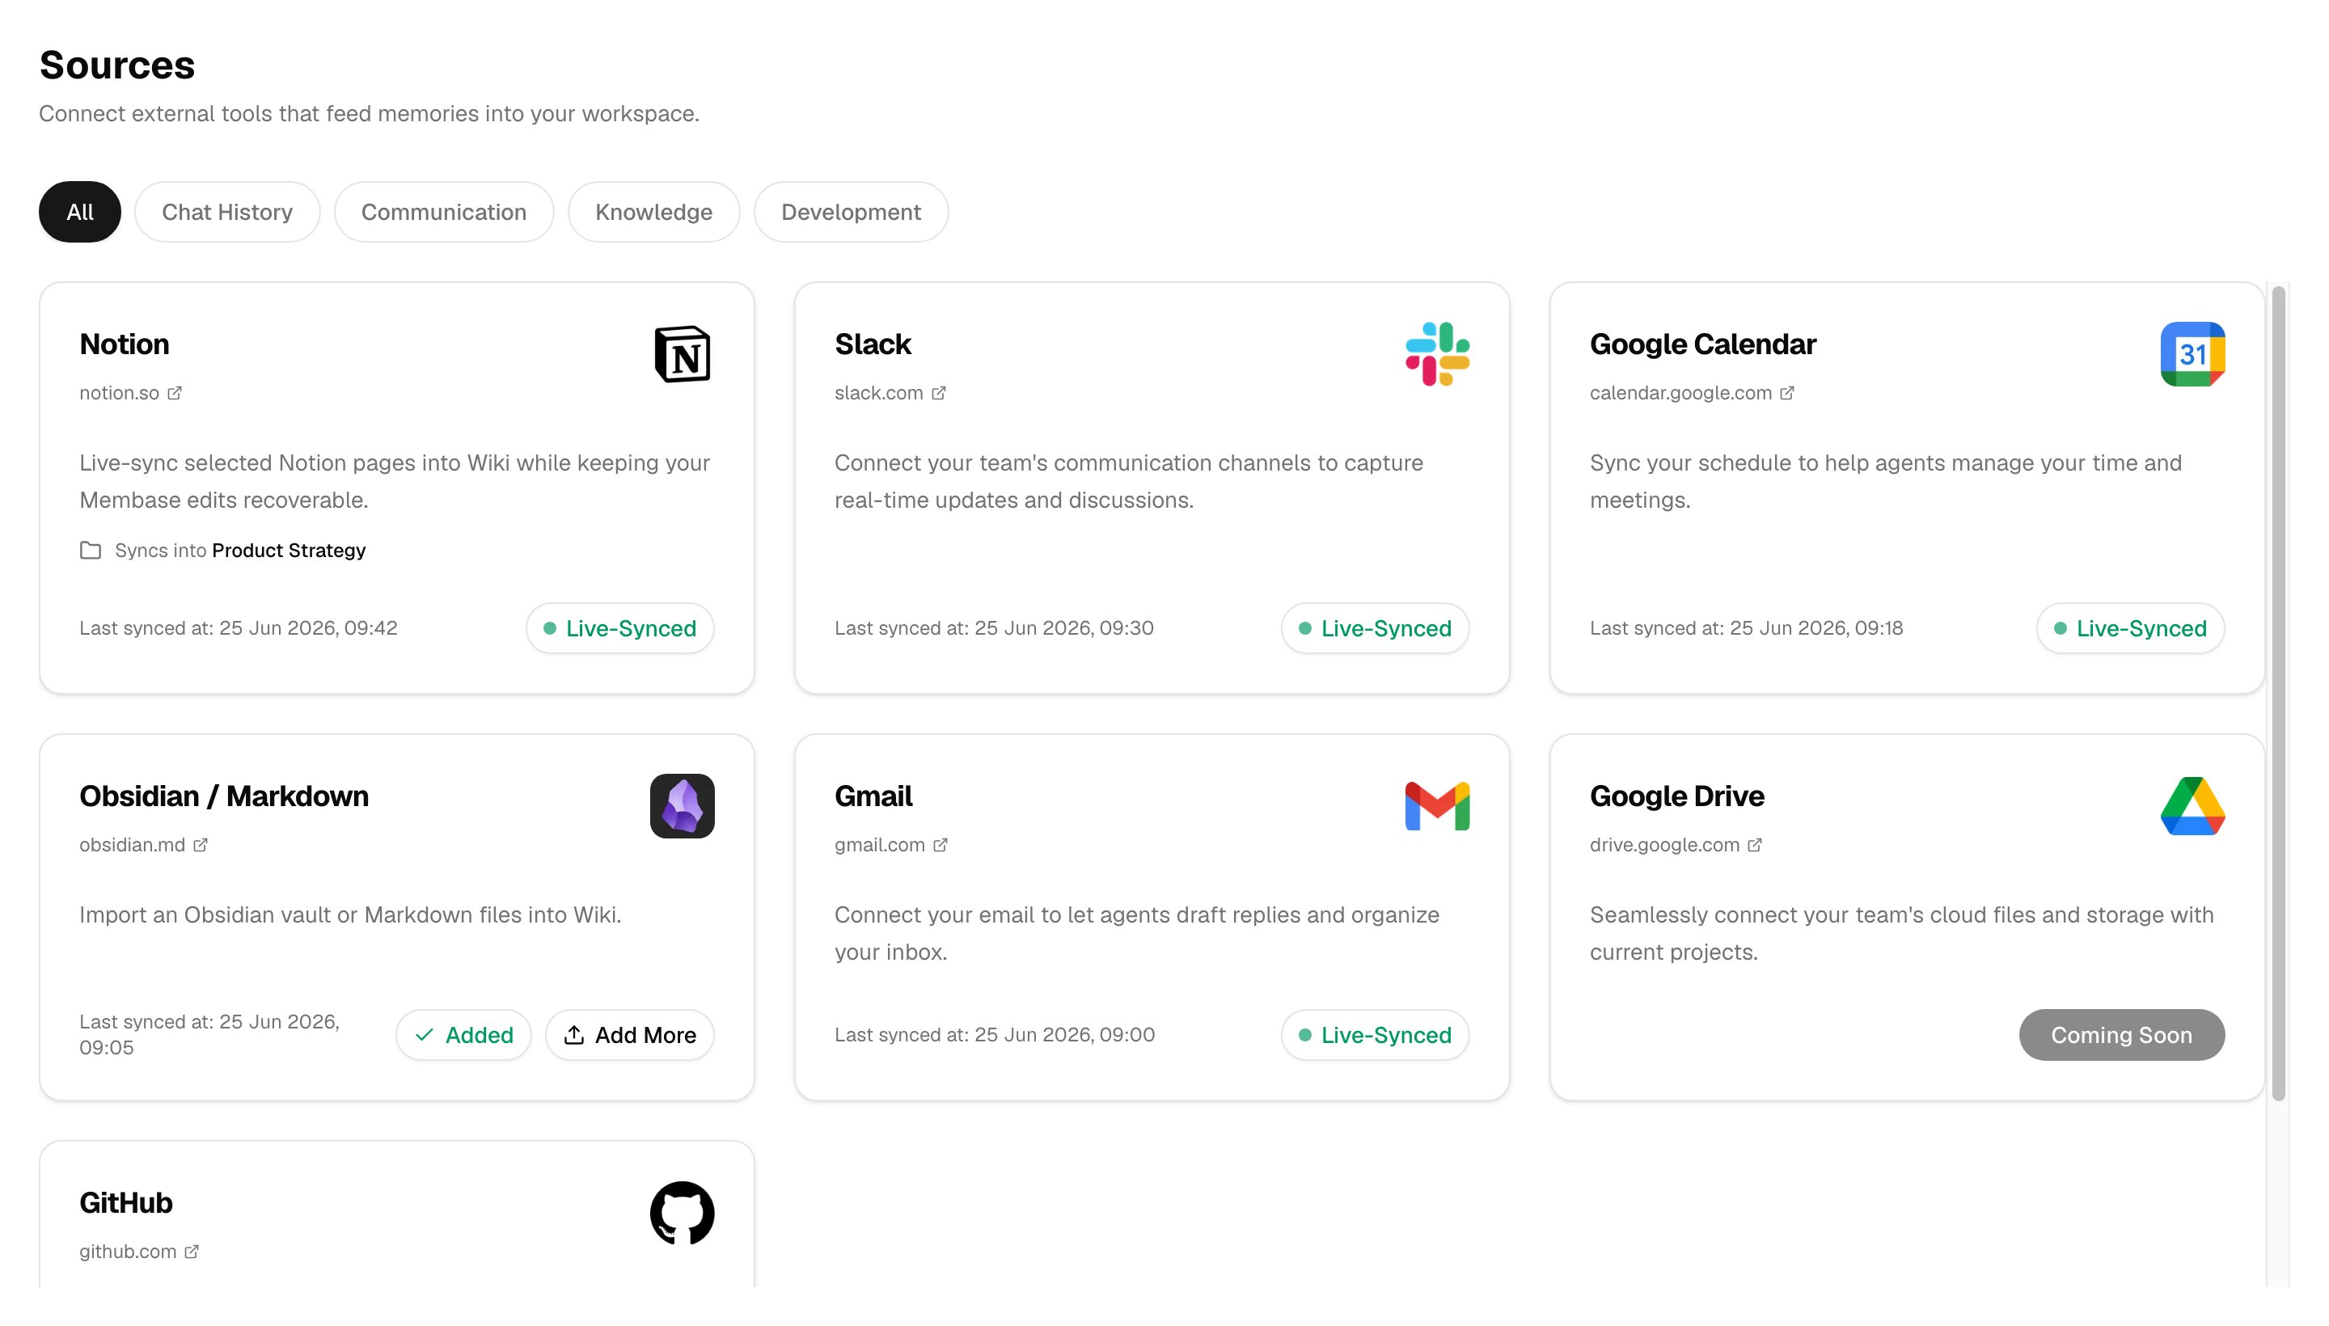Image resolution: width=2329 pixels, height=1326 pixels.
Task: Open external link icon beside github.com
Action: (192, 1252)
